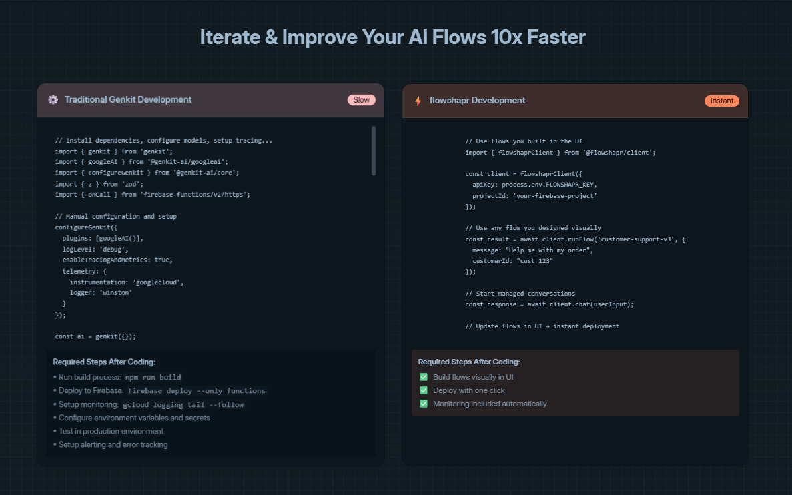Click the 'message: "Help me with my order",' line

pyautogui.click(x=533, y=250)
